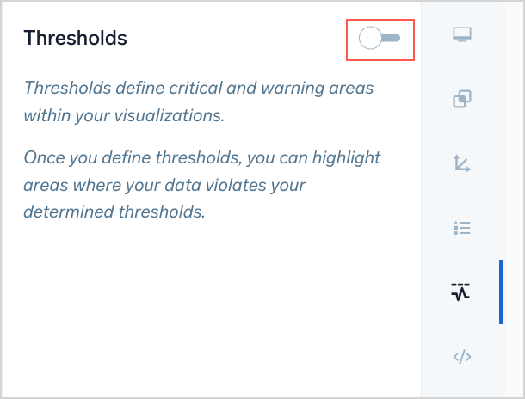
Task: Enable the Thresholds toggle switch
Action: (x=380, y=39)
